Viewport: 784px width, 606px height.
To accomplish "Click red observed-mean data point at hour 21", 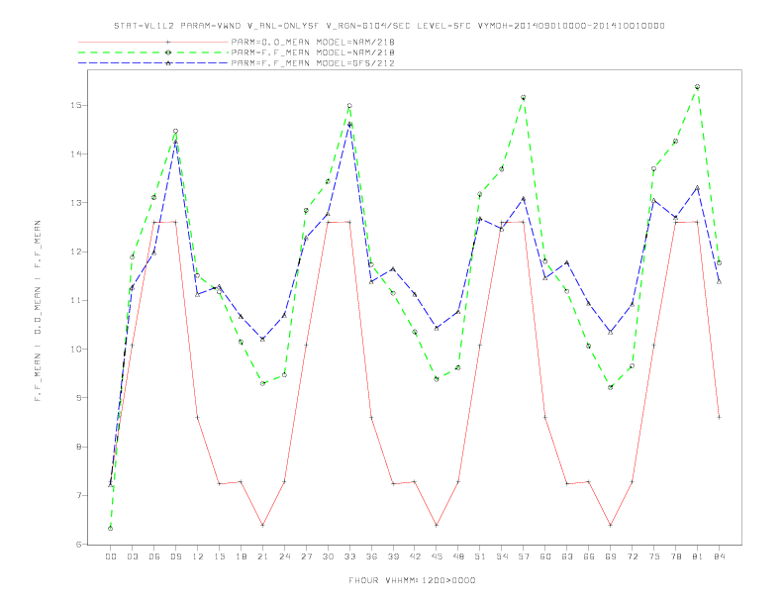I will point(262,525).
